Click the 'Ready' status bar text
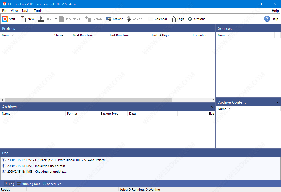The width and height of the screenshot is (281, 192). 6,190
